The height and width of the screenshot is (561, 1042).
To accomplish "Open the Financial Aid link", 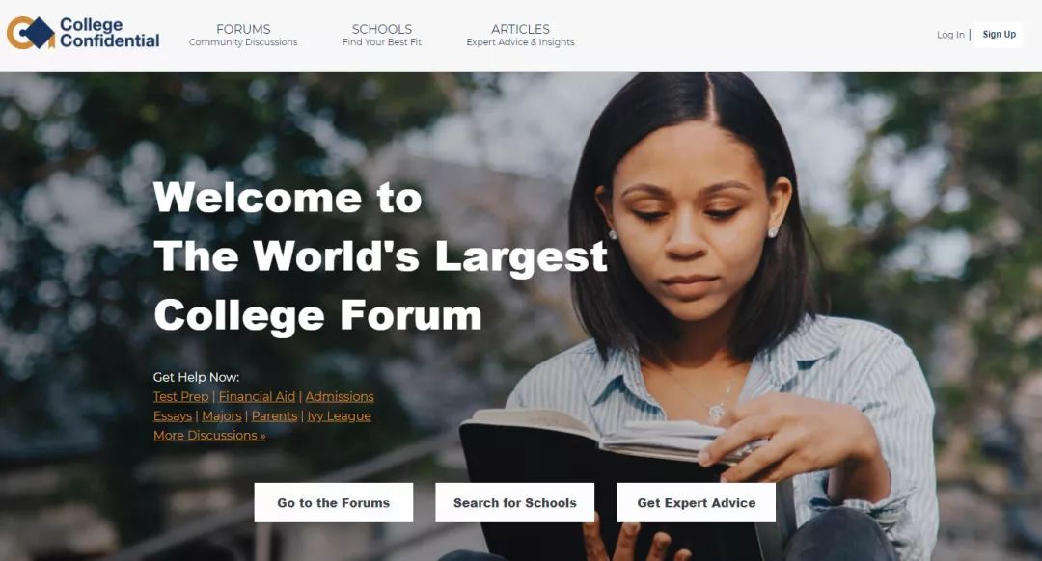I will (257, 396).
